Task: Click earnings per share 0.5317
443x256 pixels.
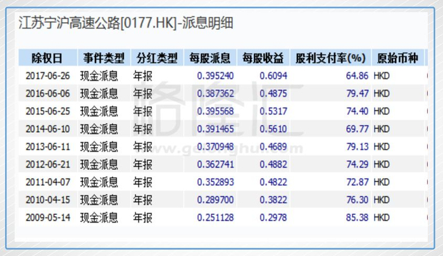Action: (273, 111)
